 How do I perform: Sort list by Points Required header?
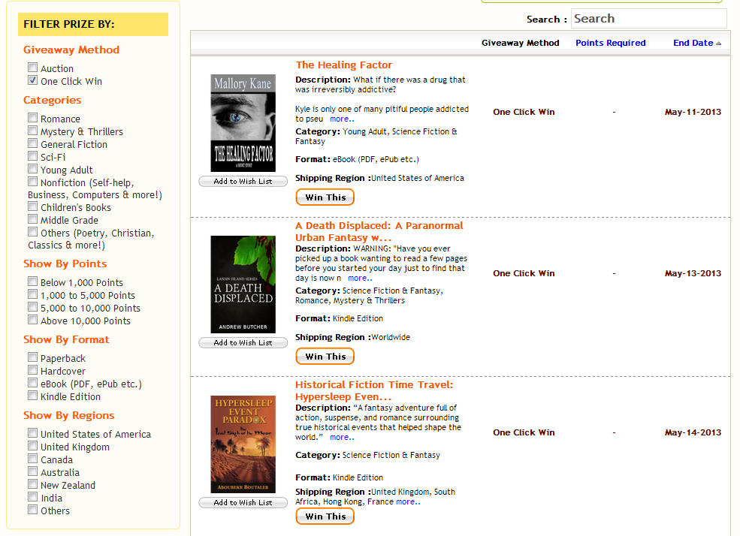coord(610,43)
